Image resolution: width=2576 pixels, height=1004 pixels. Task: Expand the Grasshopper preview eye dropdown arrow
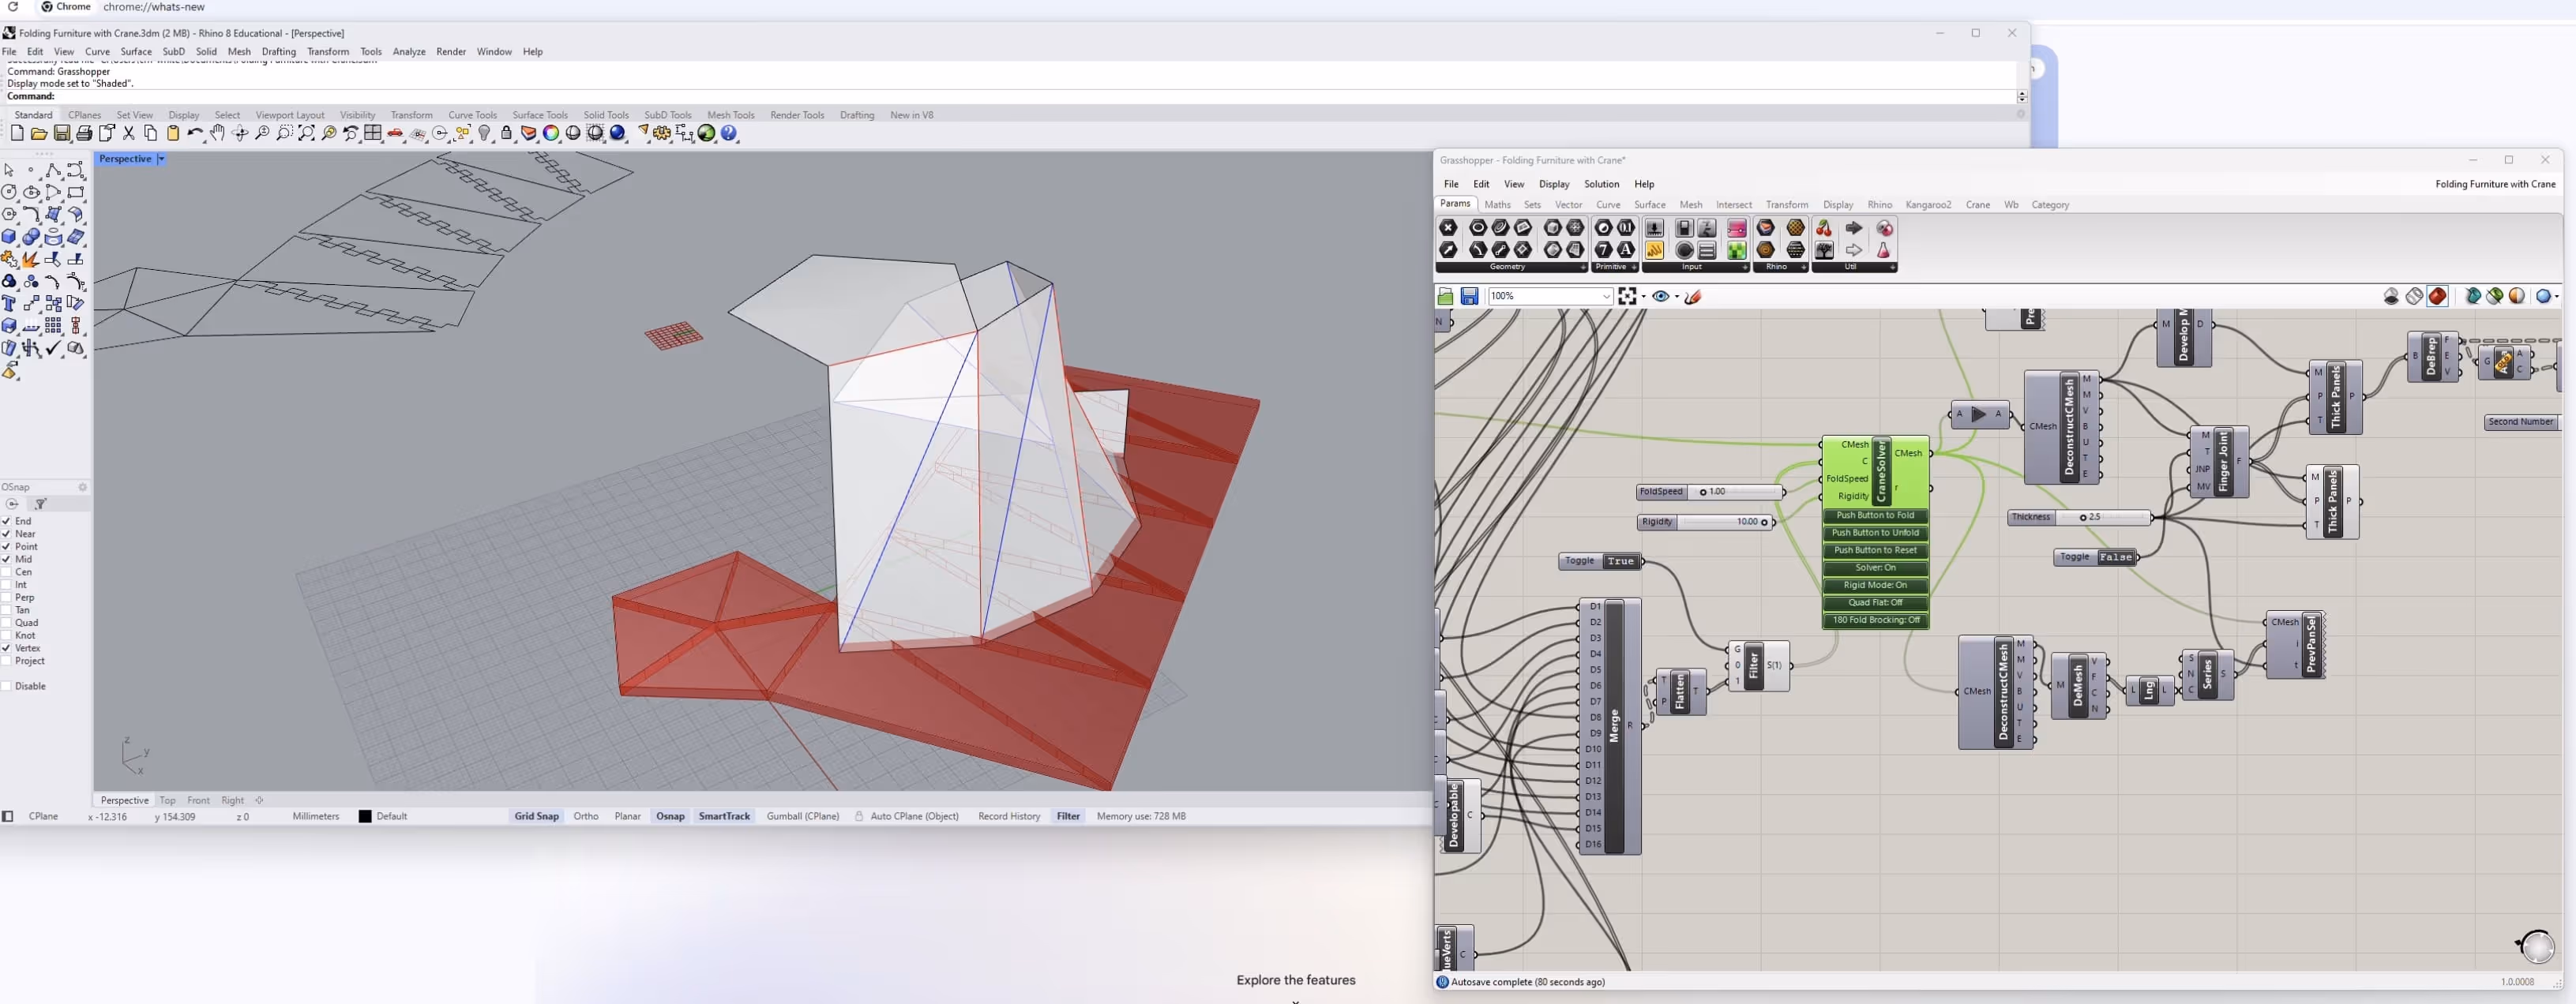[x=1676, y=296]
